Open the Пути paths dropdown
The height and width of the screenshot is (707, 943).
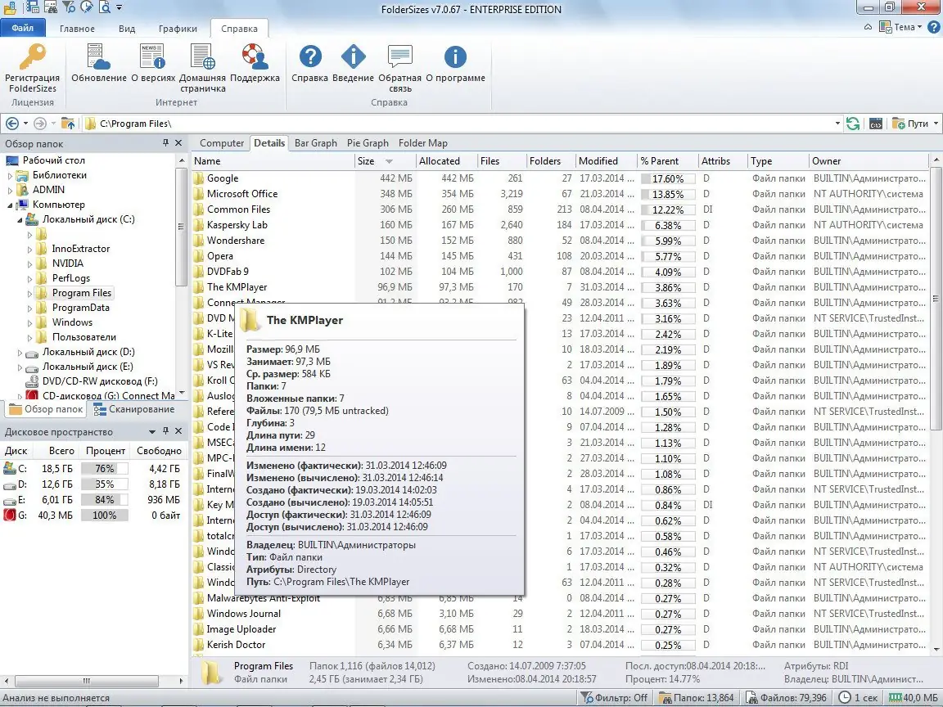coord(915,124)
